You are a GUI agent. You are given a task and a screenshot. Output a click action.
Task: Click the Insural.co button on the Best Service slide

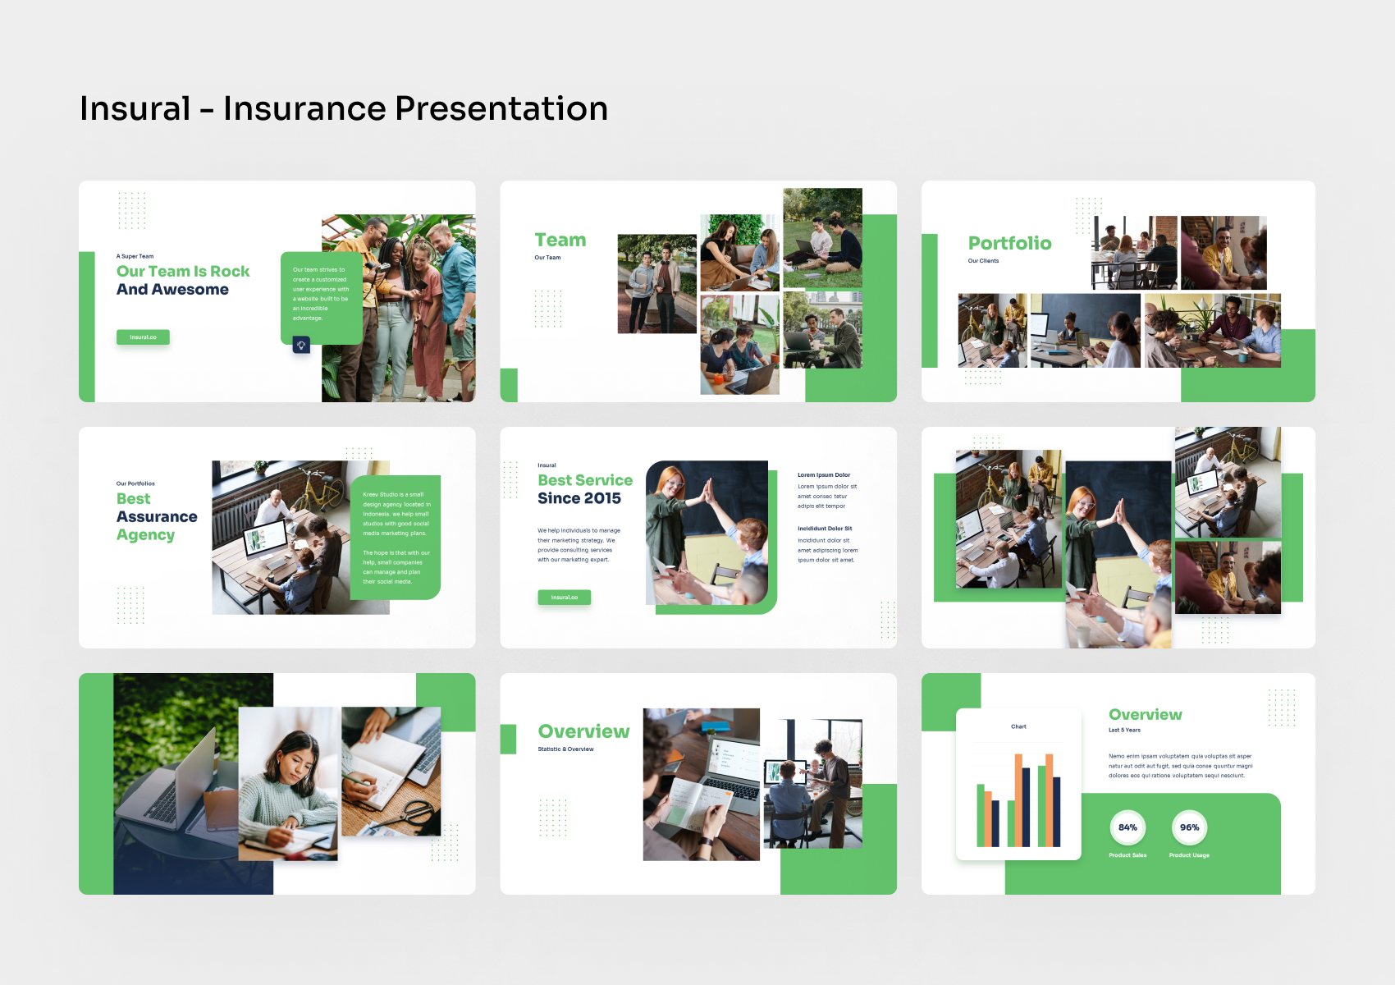(564, 597)
